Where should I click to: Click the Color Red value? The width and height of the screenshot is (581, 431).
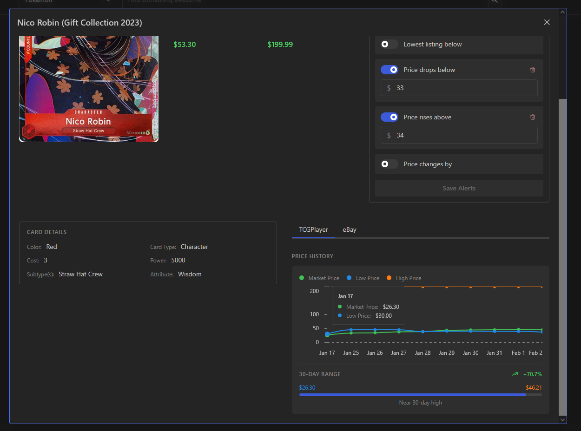point(52,247)
